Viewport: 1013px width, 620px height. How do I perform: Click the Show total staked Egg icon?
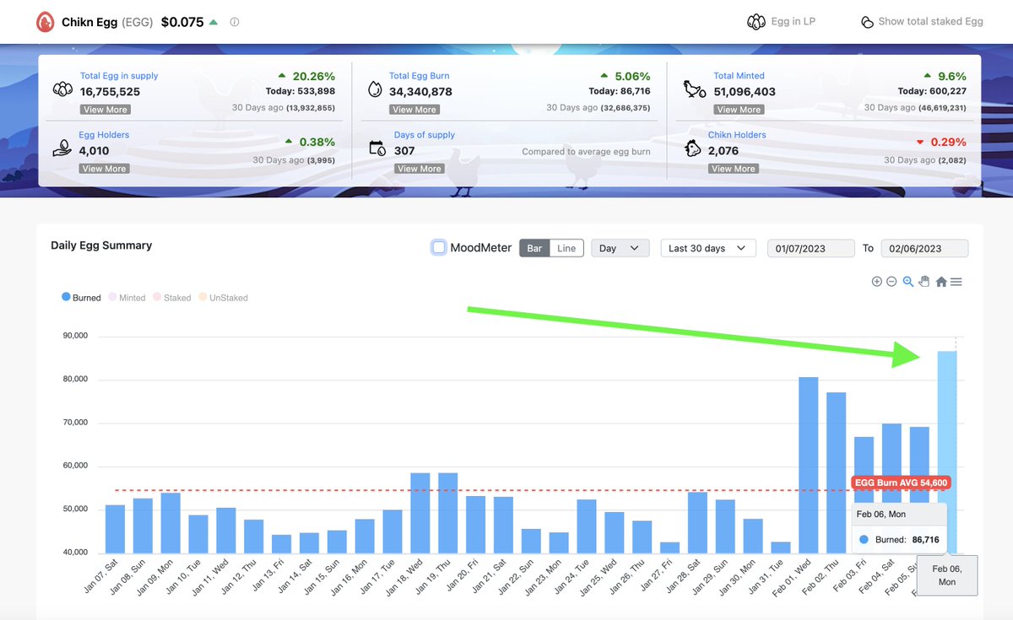[867, 22]
